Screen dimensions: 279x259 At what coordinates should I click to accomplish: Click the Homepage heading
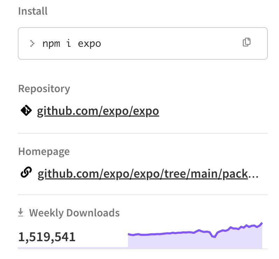tap(44, 152)
